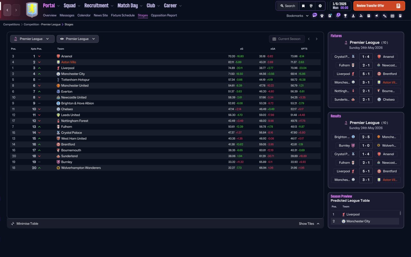Sort by the xG column header
Viewport: 411px width, 257px height.
coord(241,49)
